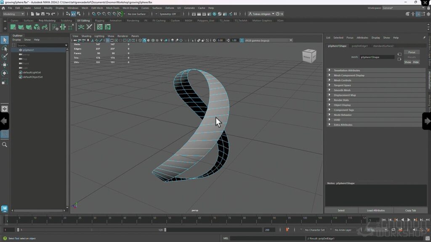Click the range slider end handle near 120
Image resolution: width=431 pixels, height=242 pixels.
pos(165,230)
